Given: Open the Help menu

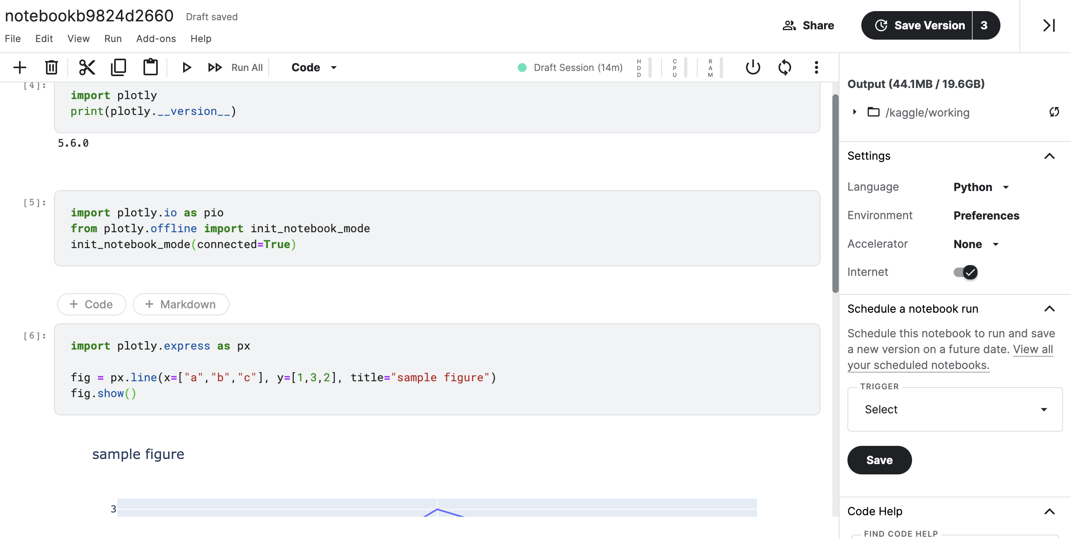Looking at the screenshot, I should 201,39.
